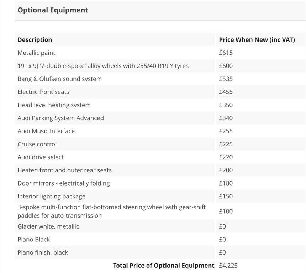Screen dimensions: 306x273
Task: Select Bang & Olufsen sound system entry
Action: point(59,79)
